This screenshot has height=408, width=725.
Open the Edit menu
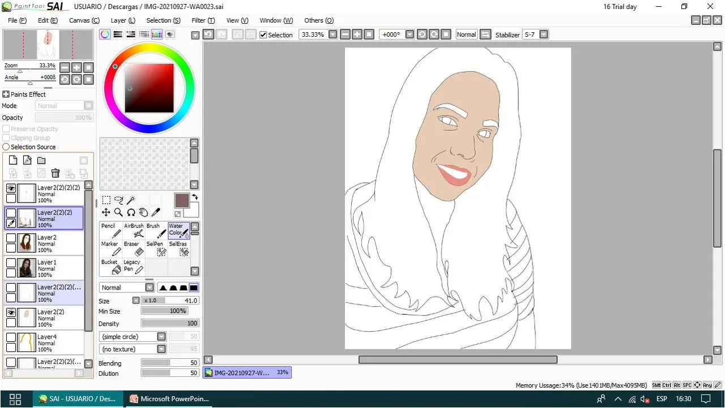[x=48, y=20]
